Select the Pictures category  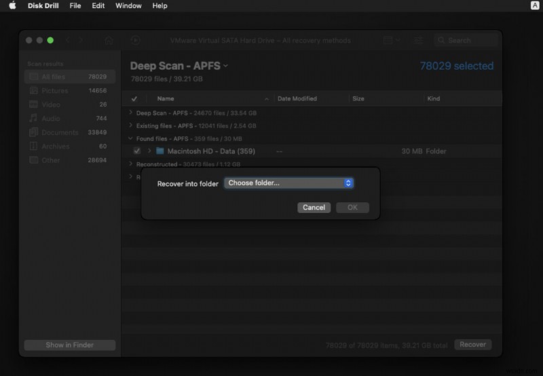pyautogui.click(x=70, y=90)
